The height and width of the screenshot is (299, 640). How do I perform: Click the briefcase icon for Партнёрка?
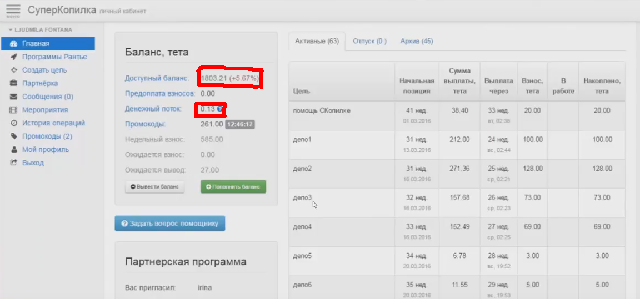(14, 83)
